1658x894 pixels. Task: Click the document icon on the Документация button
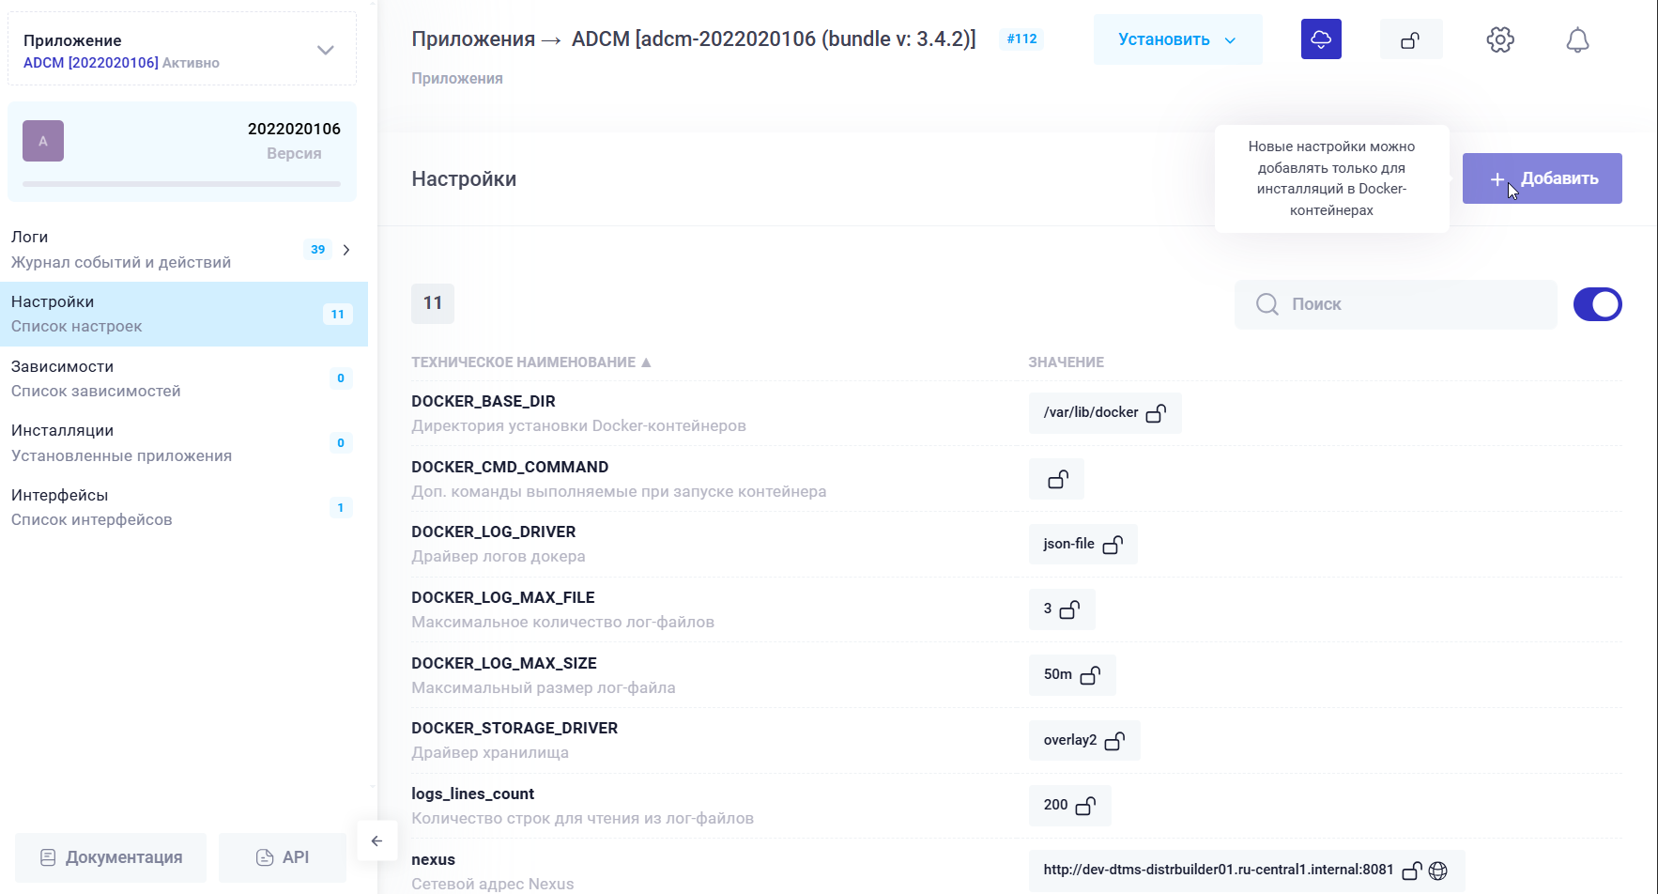50,857
